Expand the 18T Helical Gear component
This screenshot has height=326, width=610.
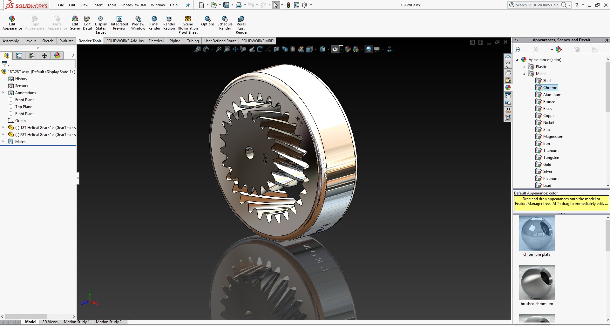[3, 127]
